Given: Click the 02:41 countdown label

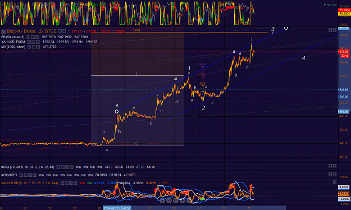Looking at the screenshot, I should 344,56.
